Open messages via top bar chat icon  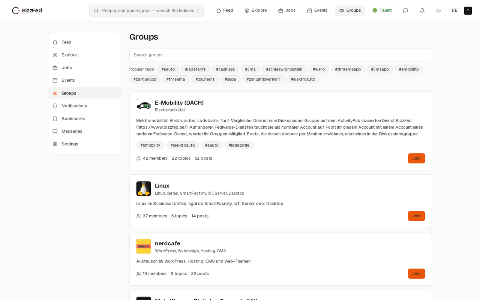tap(405, 10)
